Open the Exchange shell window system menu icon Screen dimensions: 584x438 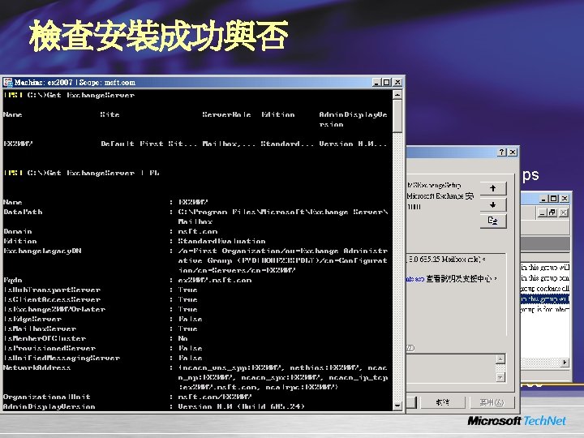(x=8, y=82)
